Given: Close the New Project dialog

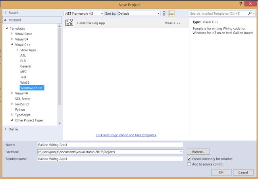Looking at the screenshot, I should [x=250, y=4].
